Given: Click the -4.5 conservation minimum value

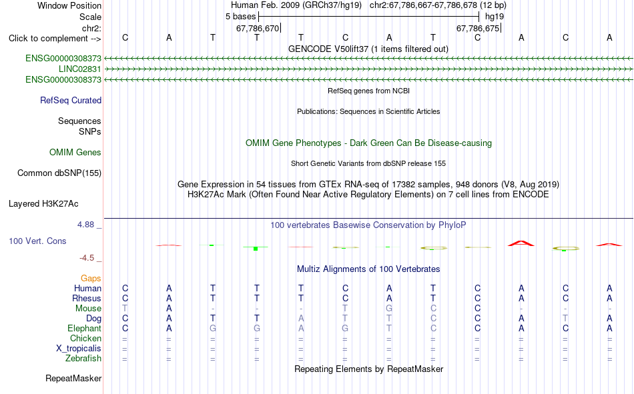Looking at the screenshot, I should 87,258.
